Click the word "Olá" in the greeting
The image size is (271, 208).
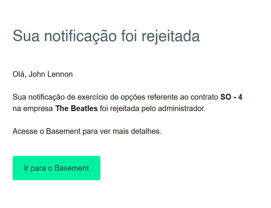coord(19,74)
